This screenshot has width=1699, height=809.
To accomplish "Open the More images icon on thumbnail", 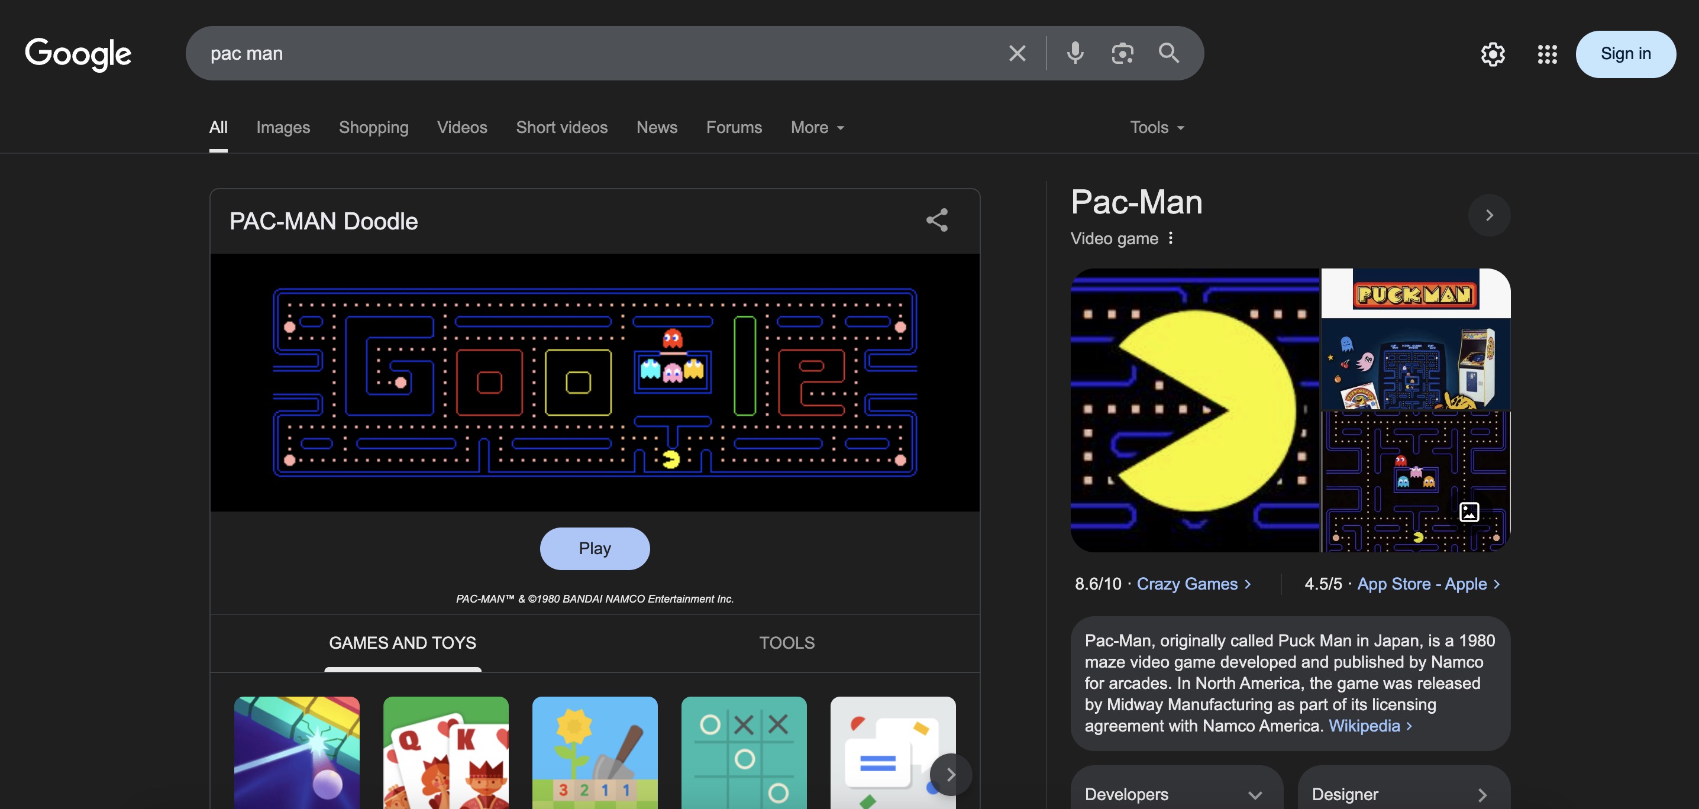I will [1469, 512].
